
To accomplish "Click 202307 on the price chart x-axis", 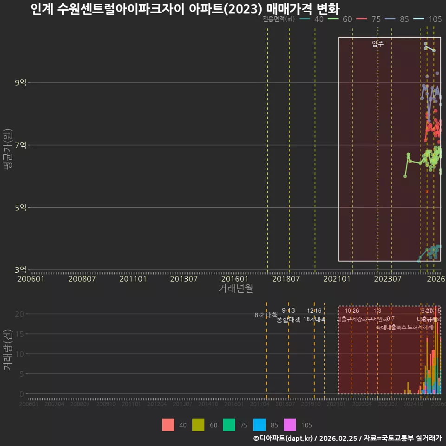I will point(387,279).
